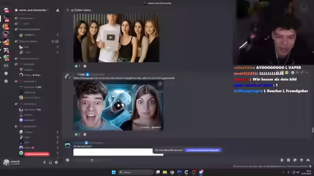Open Windows Start menu on taskbar
The width and height of the screenshot is (314, 176).
pos(114,172)
